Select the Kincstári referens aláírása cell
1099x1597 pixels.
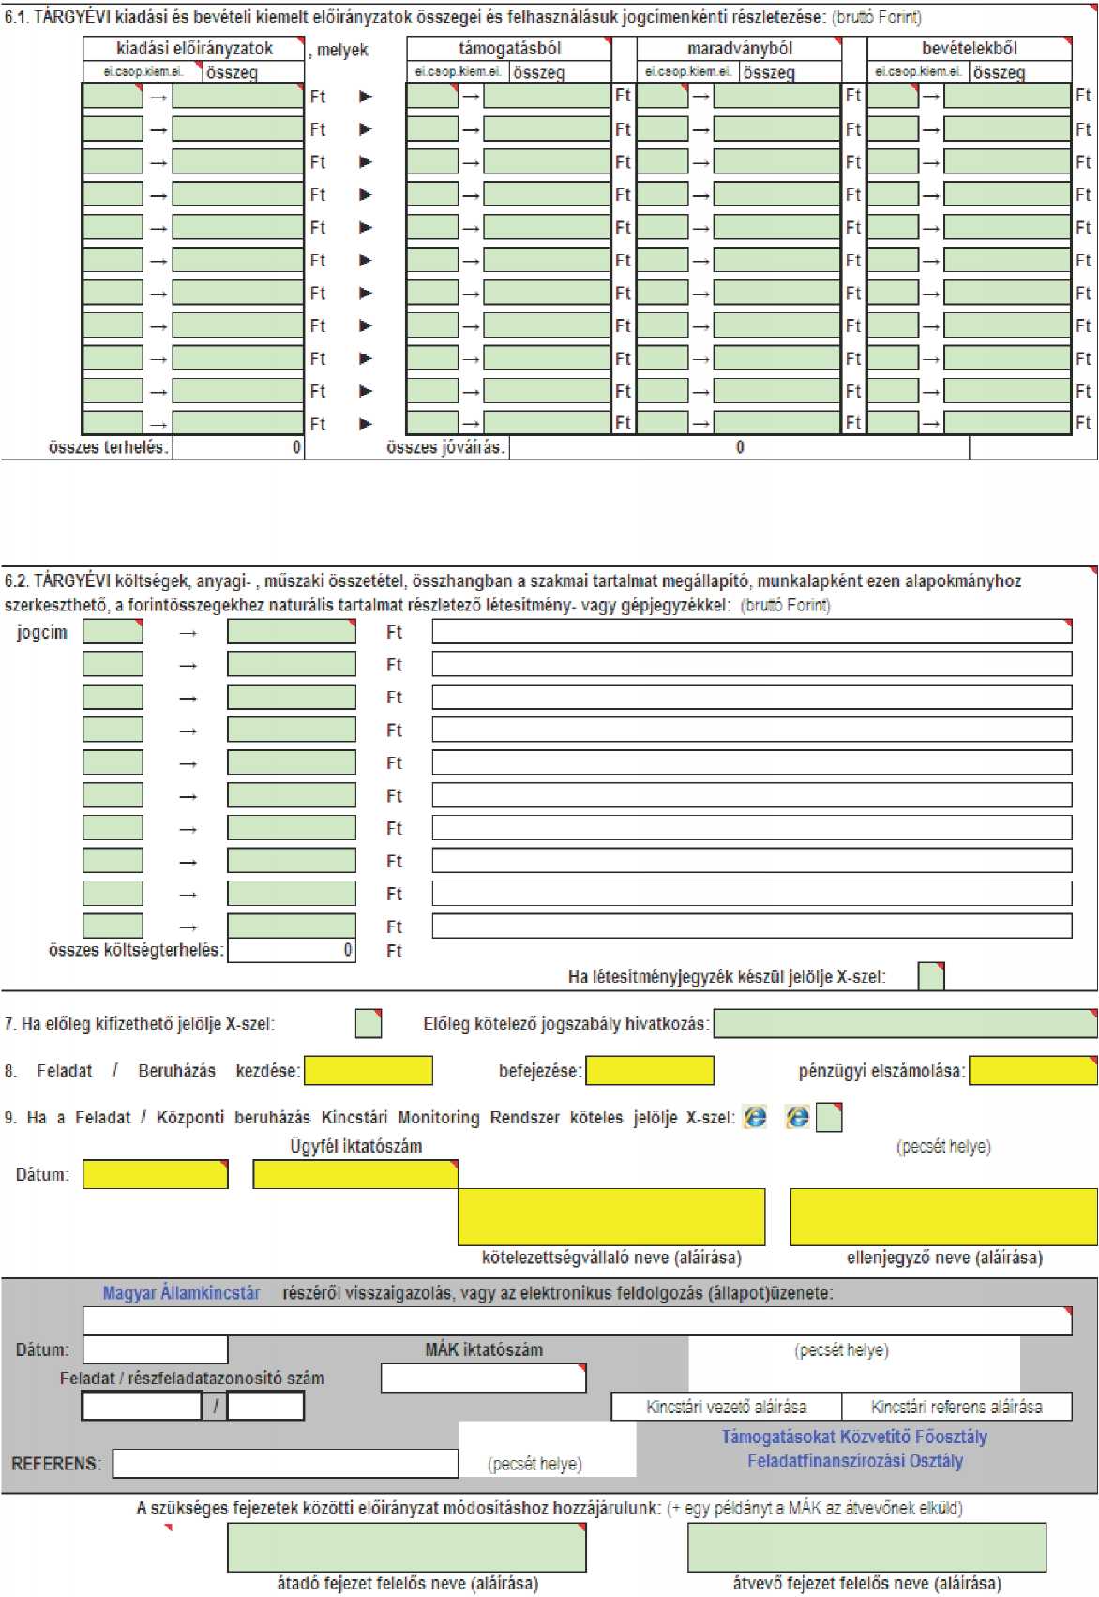tap(956, 1407)
